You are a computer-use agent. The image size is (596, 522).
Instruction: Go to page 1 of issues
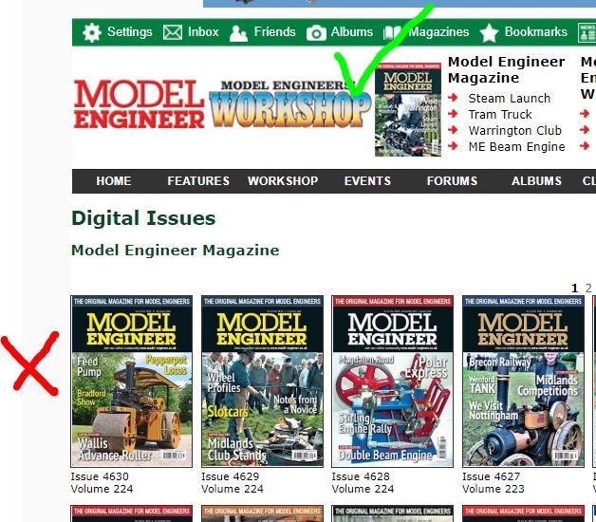pos(575,289)
